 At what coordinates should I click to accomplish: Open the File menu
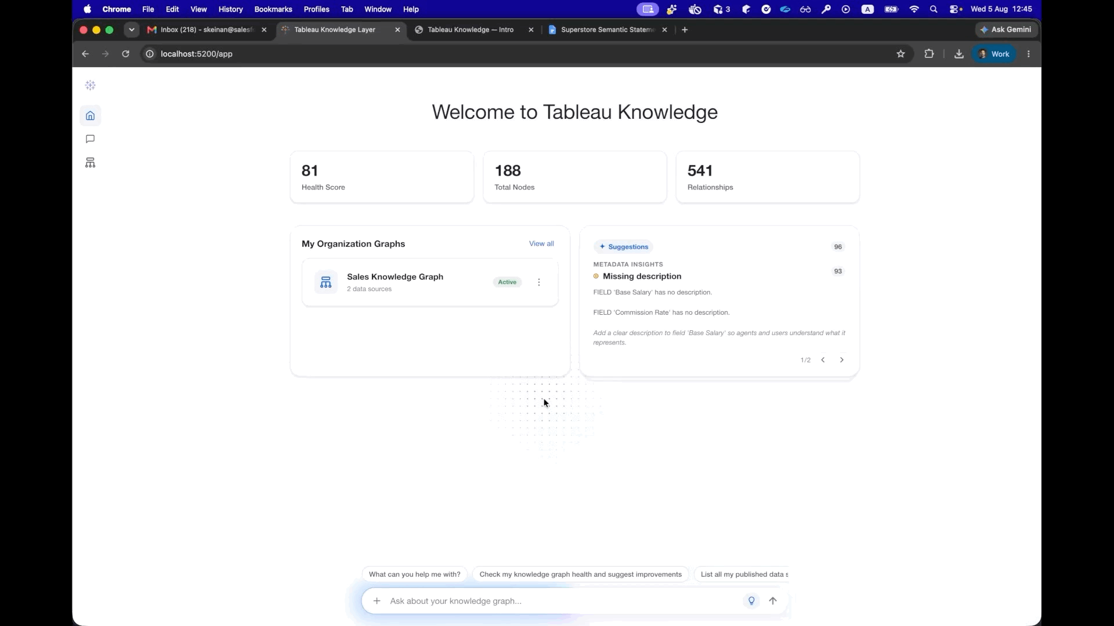tap(148, 9)
